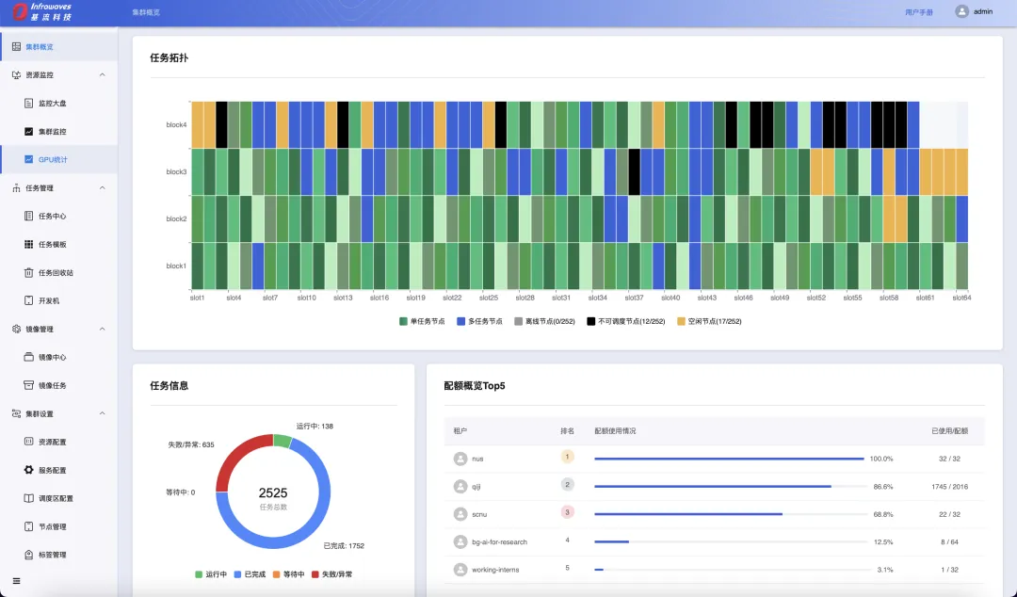Toggle the 离线节点(0/252) legend item
The image size is (1017, 597).
point(544,321)
